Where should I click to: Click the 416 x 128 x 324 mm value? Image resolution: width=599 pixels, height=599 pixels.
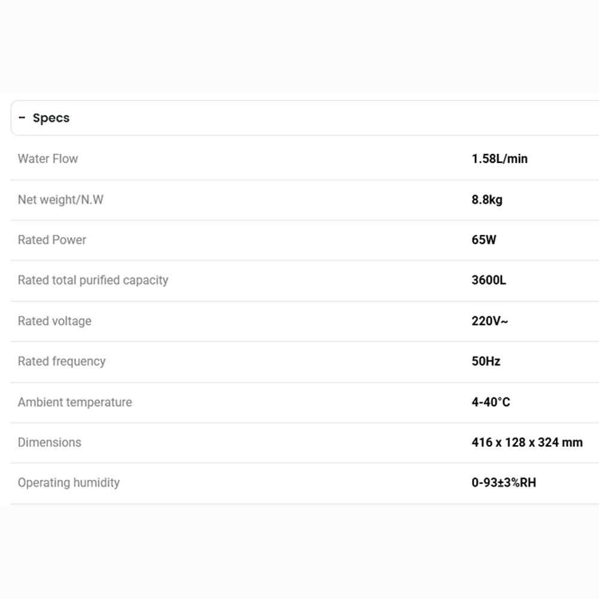(527, 442)
